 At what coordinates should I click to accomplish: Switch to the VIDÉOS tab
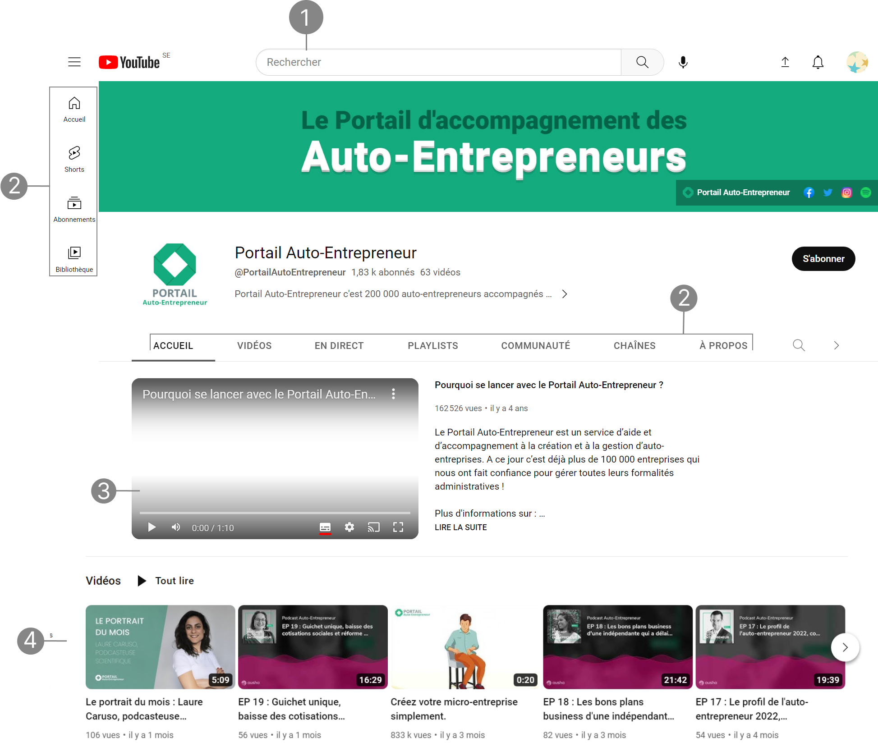point(254,346)
